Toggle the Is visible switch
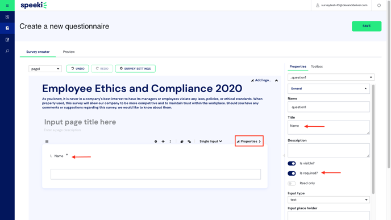This screenshot has height=220, width=391. [292, 163]
